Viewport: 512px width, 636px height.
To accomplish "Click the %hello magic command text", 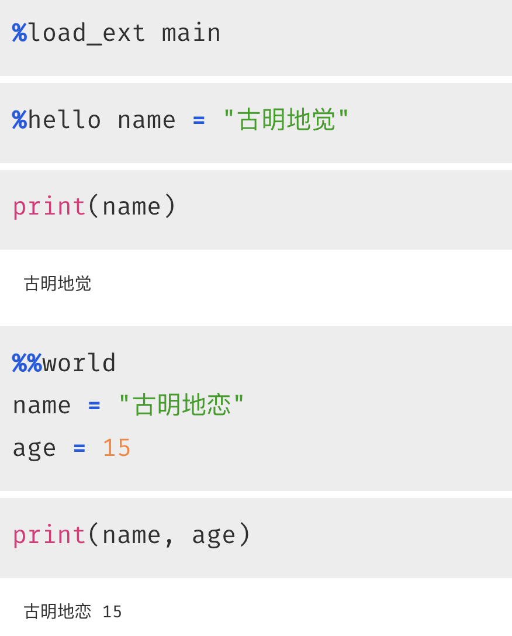I will tap(56, 120).
